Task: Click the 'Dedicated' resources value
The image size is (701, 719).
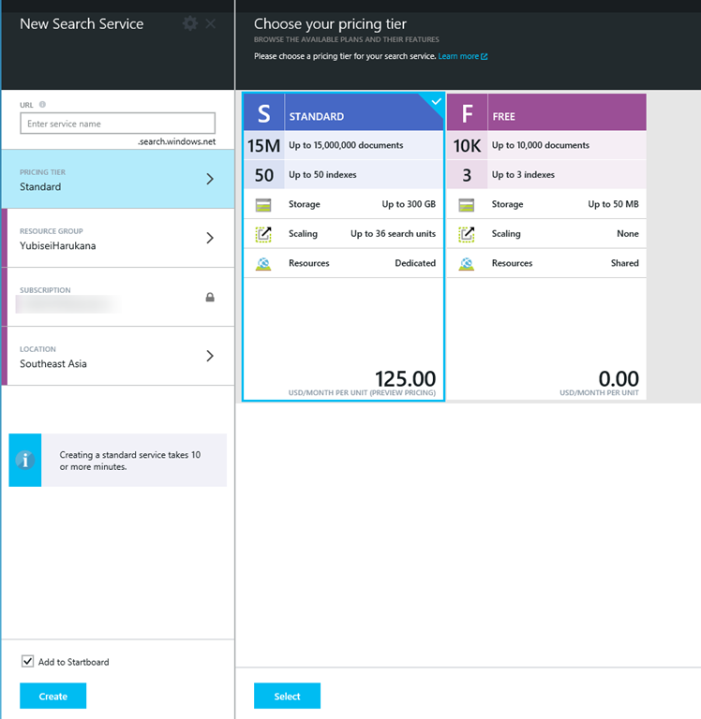Action: (x=415, y=263)
